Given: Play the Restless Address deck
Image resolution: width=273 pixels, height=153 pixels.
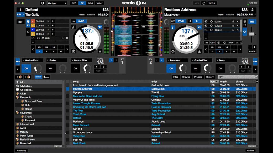Looking at the screenshot, I should [x=197, y=21].
